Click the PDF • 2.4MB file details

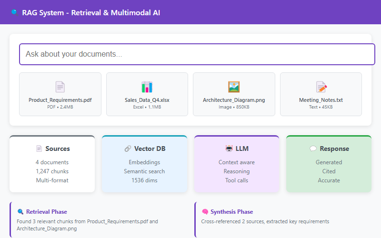pyautogui.click(x=60, y=107)
